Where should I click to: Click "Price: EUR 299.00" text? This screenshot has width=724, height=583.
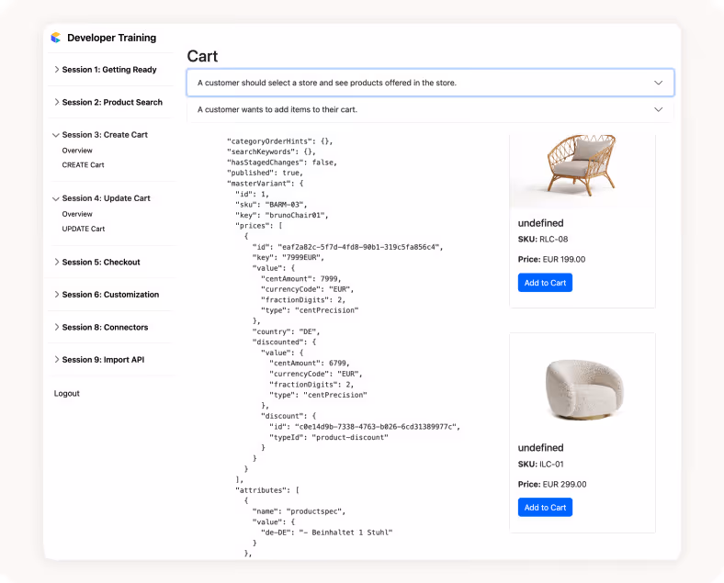[x=552, y=484]
